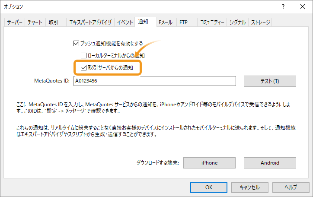
Task: Toggle プッシュ通知機能を有効にする checkbox
Action: 76,44
